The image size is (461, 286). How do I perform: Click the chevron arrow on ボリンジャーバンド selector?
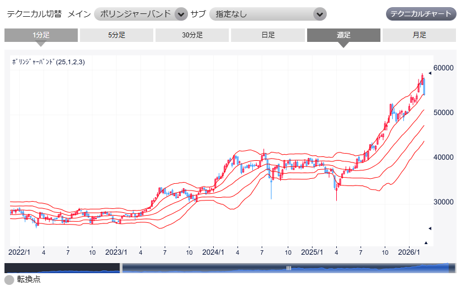tap(181, 14)
